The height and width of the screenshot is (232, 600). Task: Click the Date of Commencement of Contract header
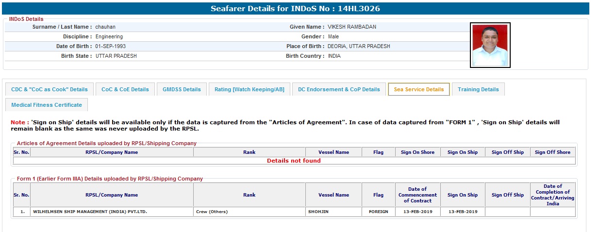[x=417, y=195]
